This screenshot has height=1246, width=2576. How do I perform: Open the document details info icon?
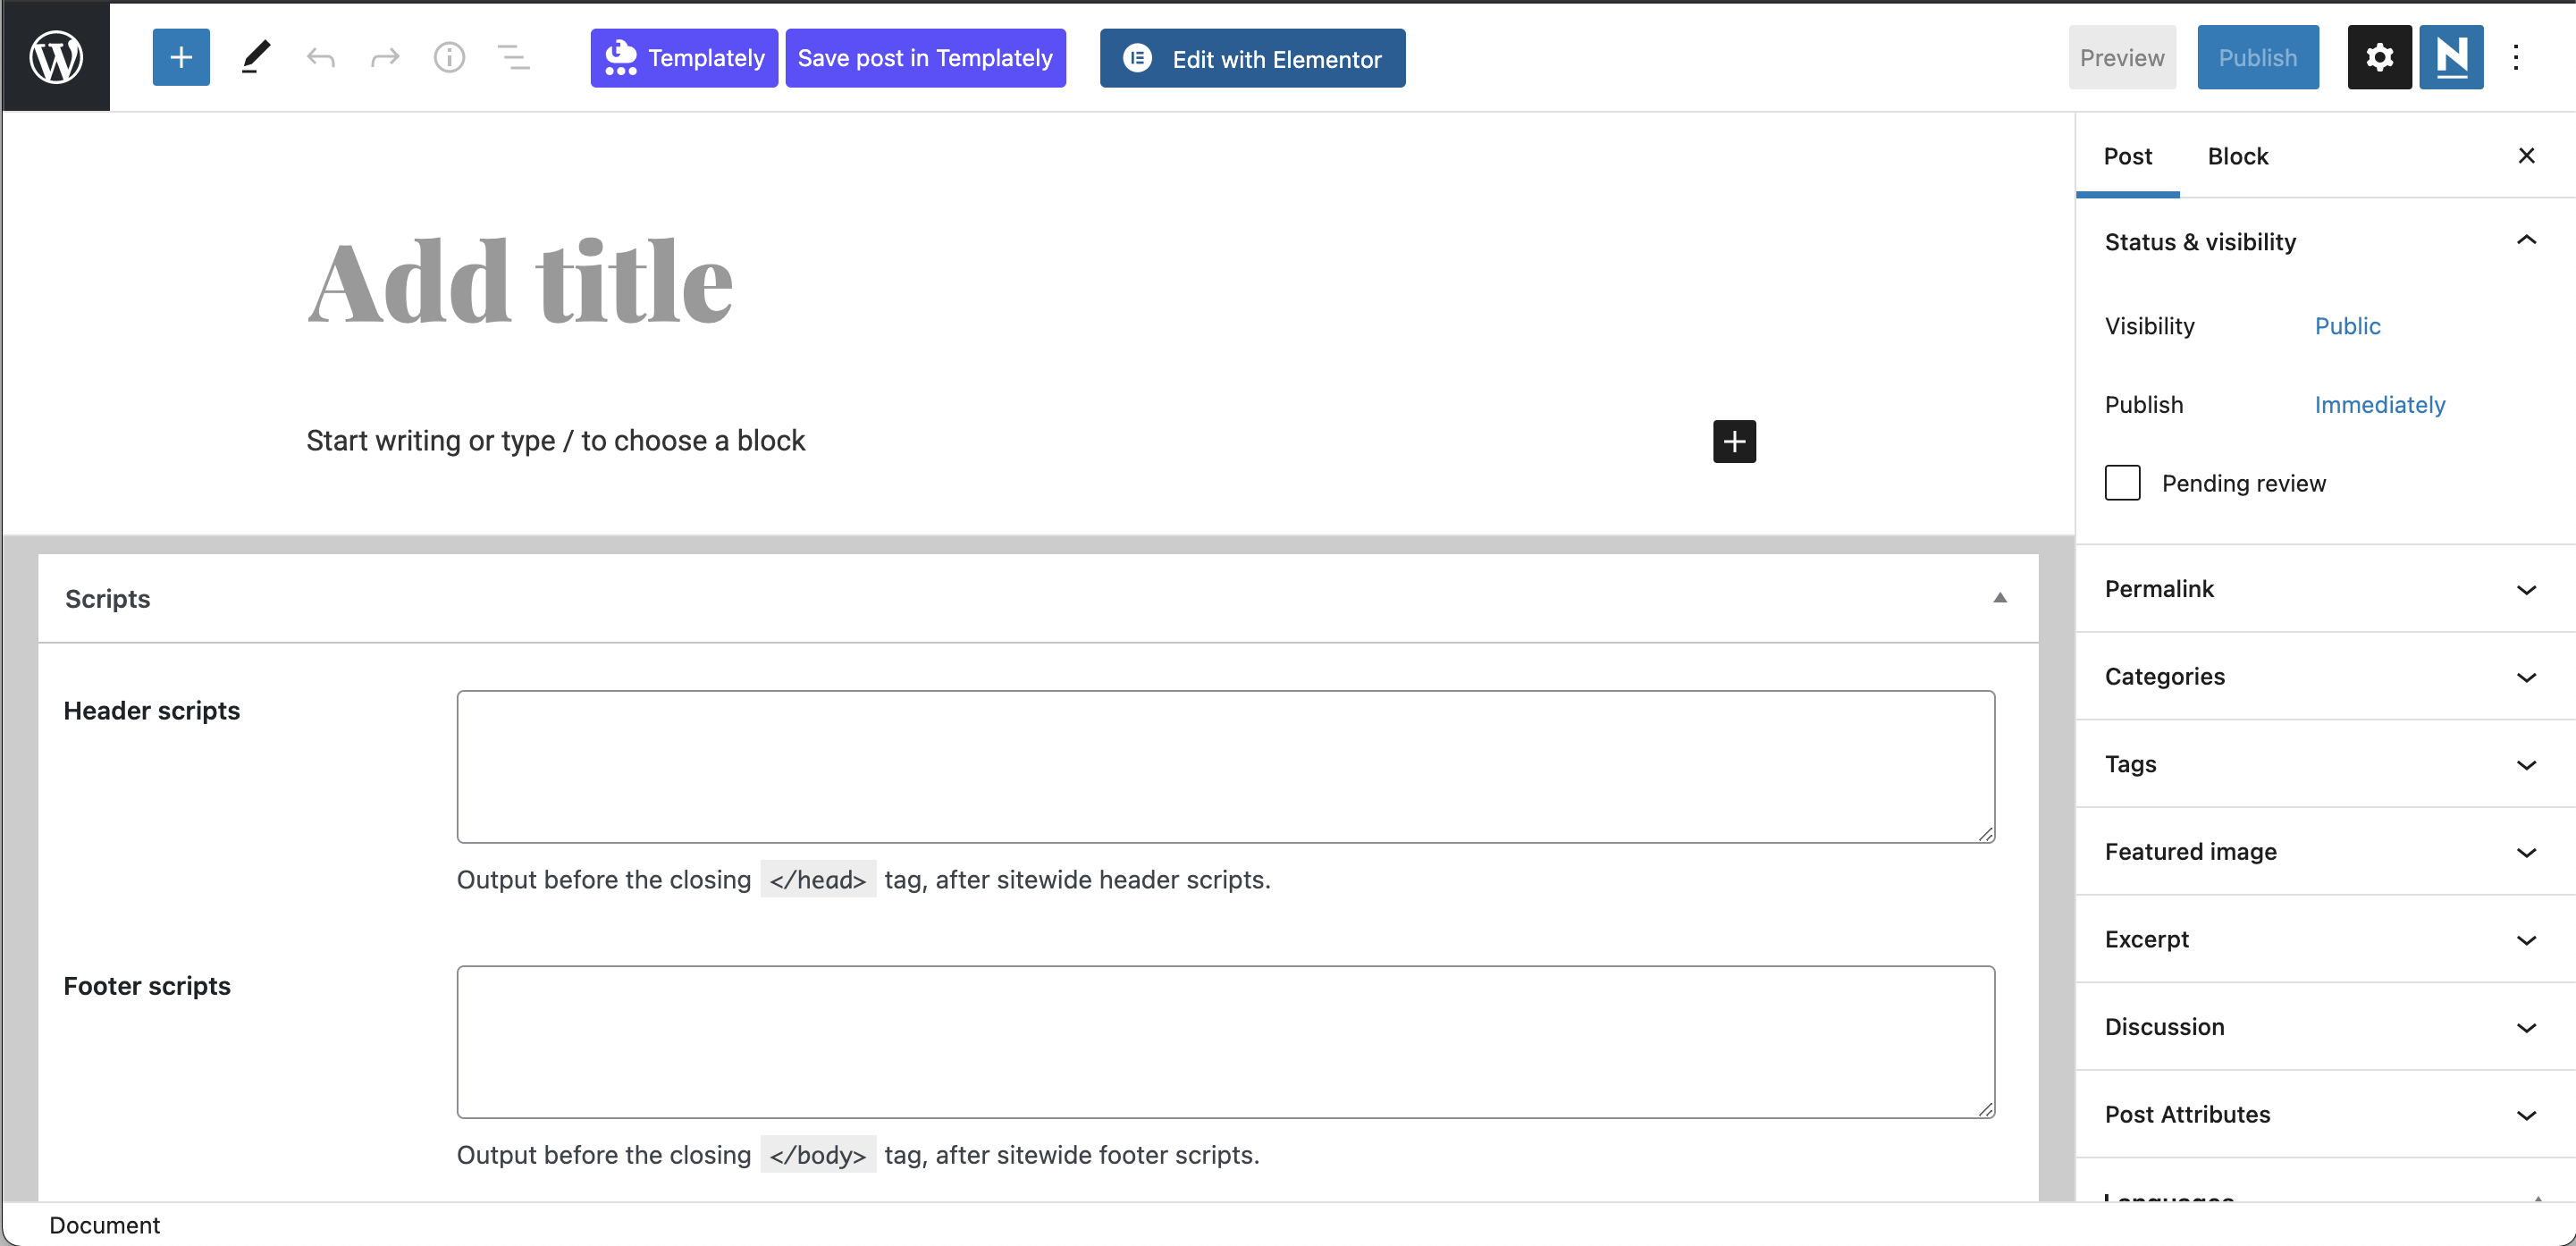point(449,57)
